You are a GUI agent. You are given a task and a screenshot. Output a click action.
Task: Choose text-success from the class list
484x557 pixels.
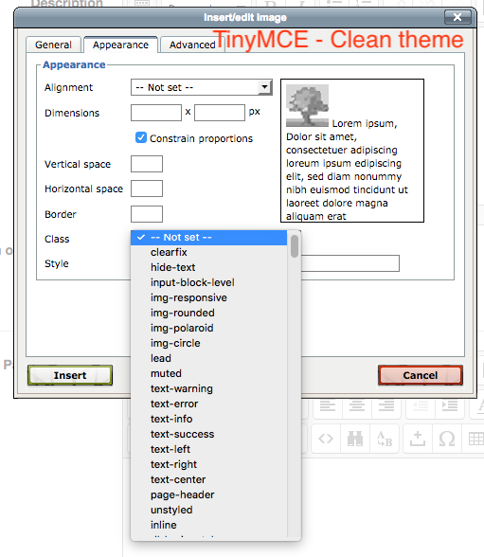tap(208, 434)
